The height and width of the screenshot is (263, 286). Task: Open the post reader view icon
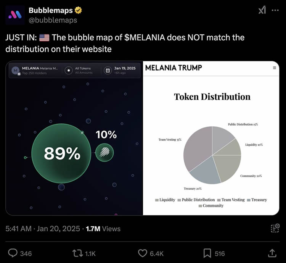[275, 228]
